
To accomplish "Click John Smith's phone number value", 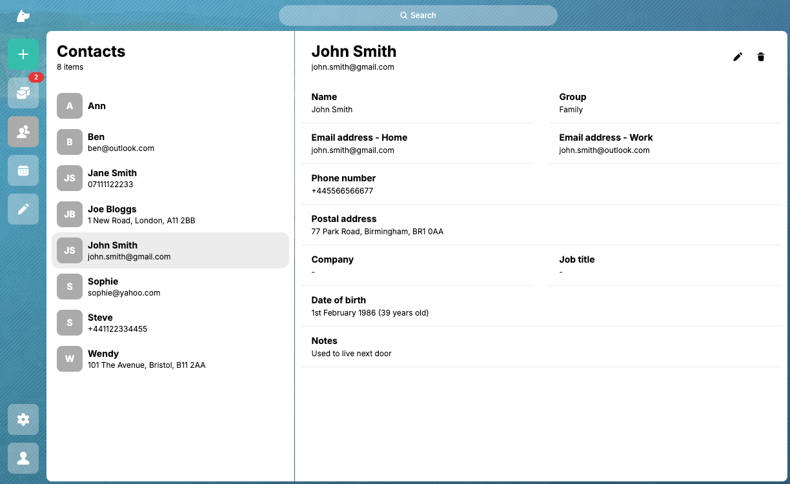I will [x=342, y=191].
